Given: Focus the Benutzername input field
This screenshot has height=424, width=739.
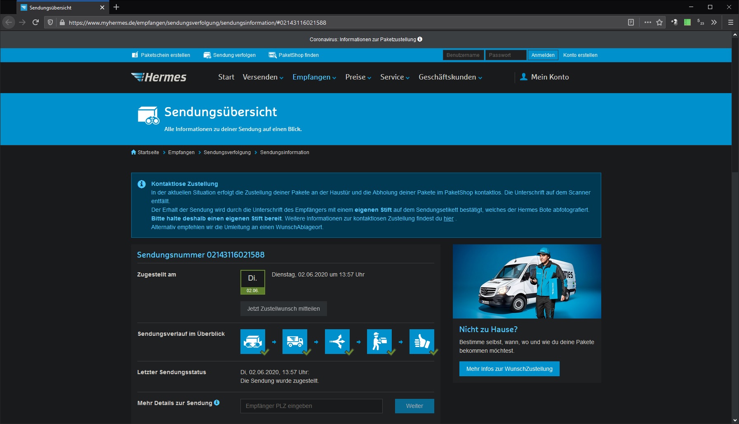Looking at the screenshot, I should click(464, 55).
